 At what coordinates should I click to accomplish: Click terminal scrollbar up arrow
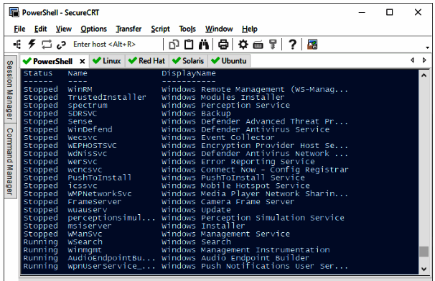[x=424, y=75]
